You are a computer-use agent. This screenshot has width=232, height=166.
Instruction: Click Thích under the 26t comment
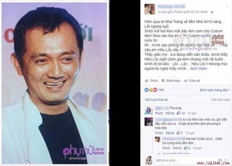159,133
